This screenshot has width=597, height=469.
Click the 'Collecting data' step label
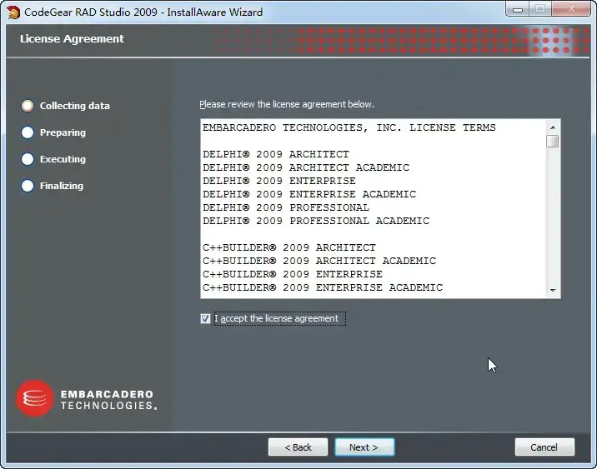point(75,106)
